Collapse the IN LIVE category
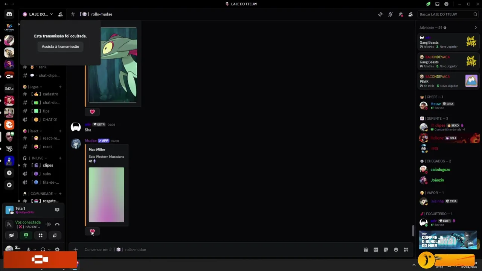 point(35,158)
